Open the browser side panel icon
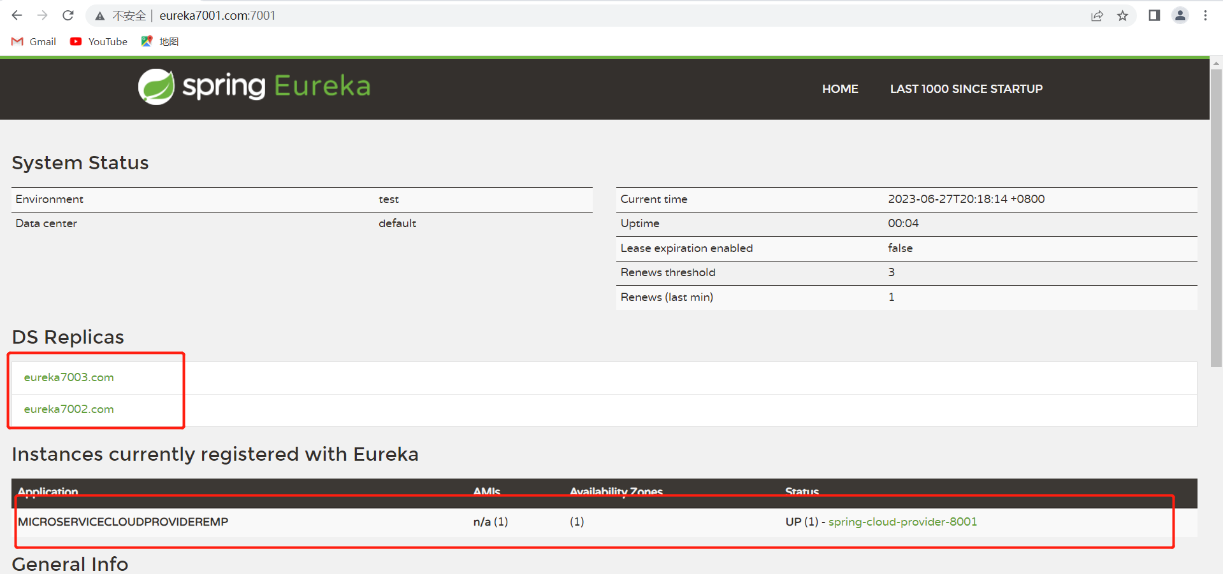This screenshot has width=1223, height=574. 1154,15
